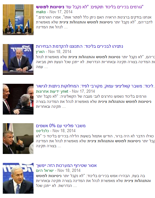Click the ישראל היום source label
The height and width of the screenshot is (198, 155).
pyautogui.click(x=45, y=171)
